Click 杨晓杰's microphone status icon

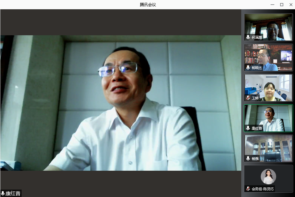(248, 67)
